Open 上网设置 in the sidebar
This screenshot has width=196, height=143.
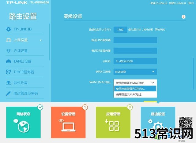coord(25,40)
